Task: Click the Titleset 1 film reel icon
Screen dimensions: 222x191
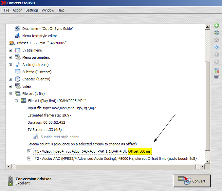Action: coord(12,43)
